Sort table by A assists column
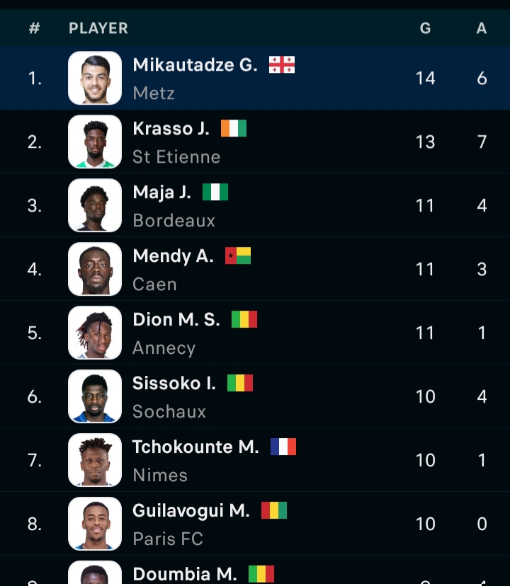The image size is (510, 586). [x=482, y=29]
